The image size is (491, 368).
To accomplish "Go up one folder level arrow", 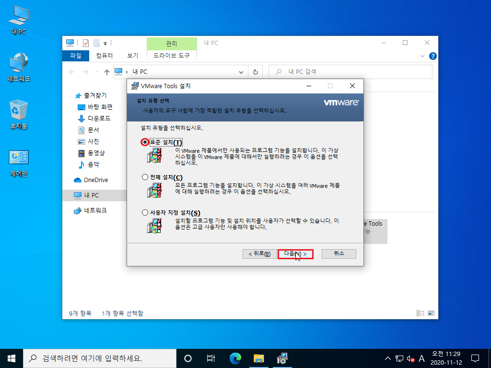I will point(107,72).
